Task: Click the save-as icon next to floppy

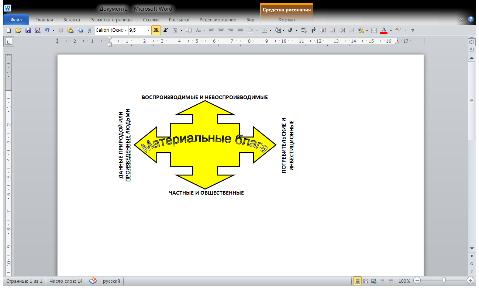Action: point(38,30)
